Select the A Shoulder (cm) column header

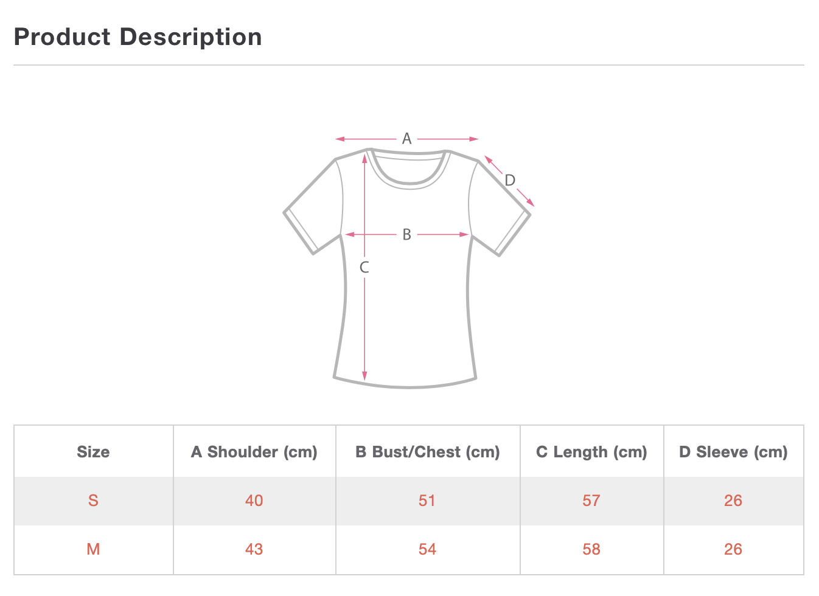point(254,452)
